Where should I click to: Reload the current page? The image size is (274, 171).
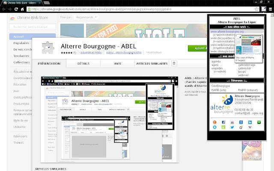(16, 9)
